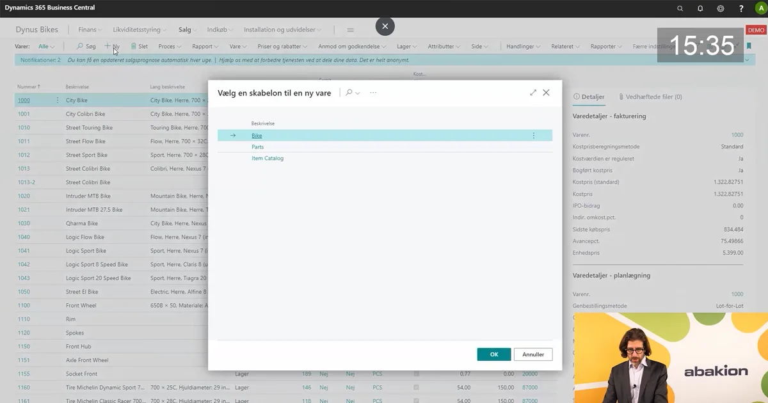Image resolution: width=768 pixels, height=403 pixels.
Task: Go to the Dynus Bikes home link
Action: coord(37,30)
